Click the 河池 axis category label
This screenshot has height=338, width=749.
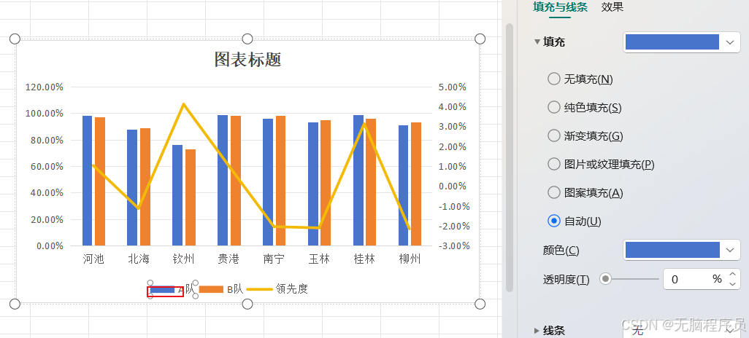(x=93, y=259)
